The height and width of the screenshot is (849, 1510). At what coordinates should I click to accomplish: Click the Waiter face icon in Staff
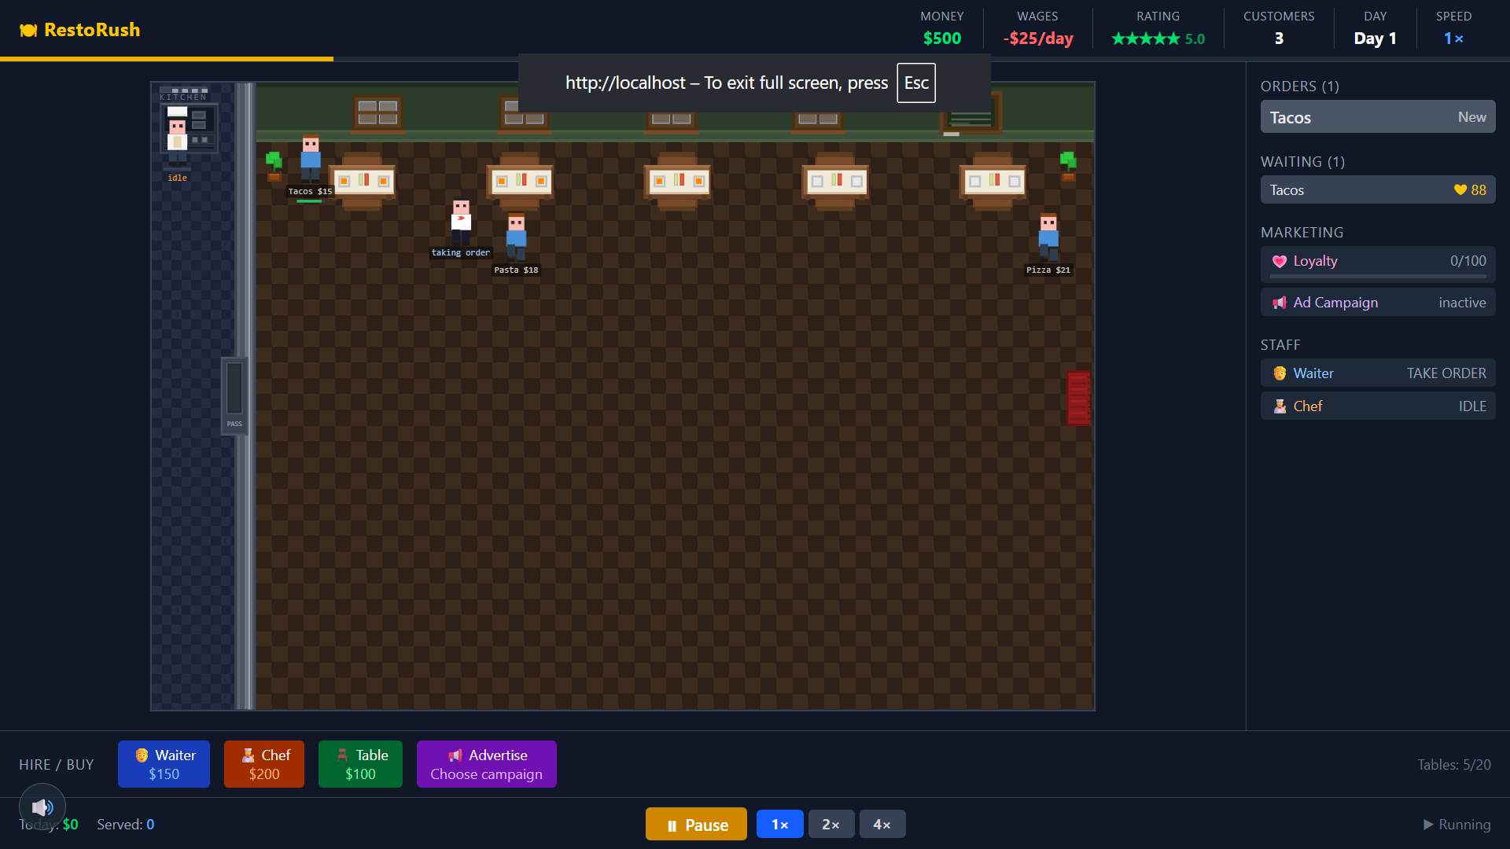(1280, 373)
